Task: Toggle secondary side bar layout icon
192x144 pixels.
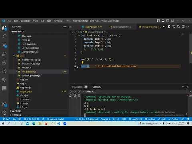Action: coord(168,21)
